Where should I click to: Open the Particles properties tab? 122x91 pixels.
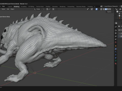pyautogui.click(x=116, y=52)
